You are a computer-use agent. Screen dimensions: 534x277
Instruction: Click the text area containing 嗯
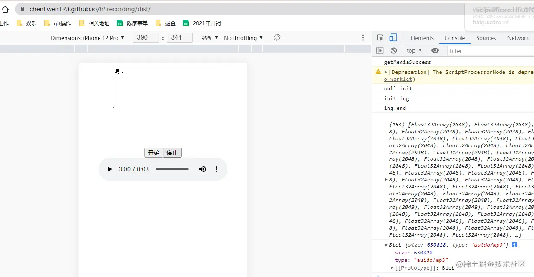click(163, 87)
